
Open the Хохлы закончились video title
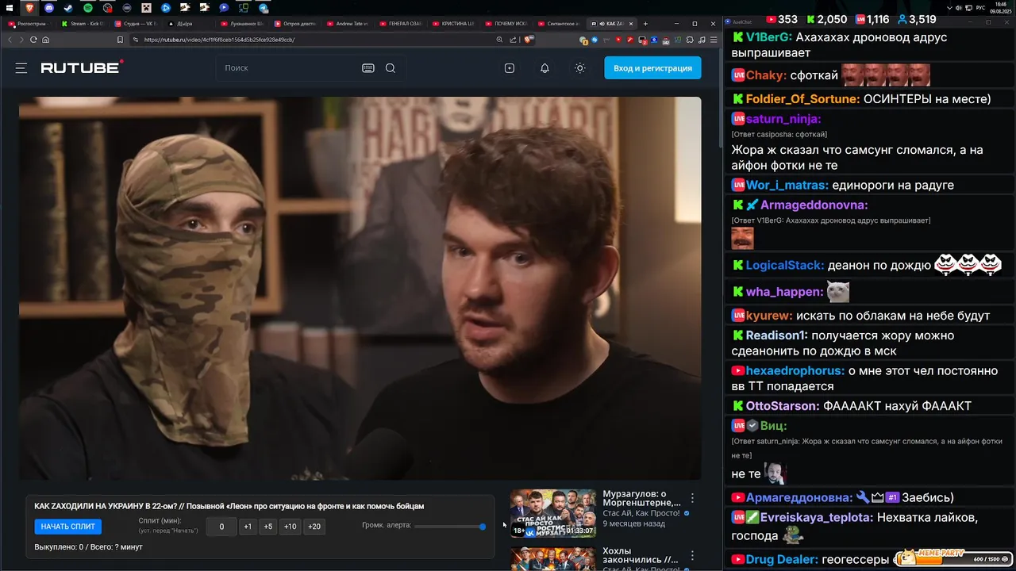(641, 555)
